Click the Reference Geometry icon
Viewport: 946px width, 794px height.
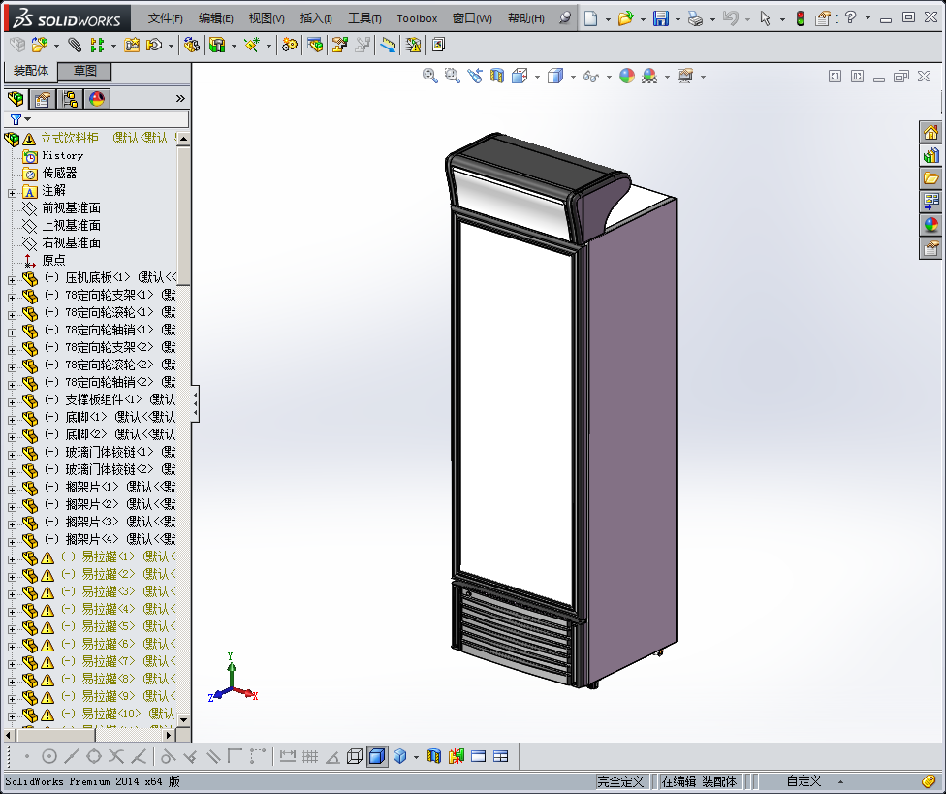tap(252, 45)
